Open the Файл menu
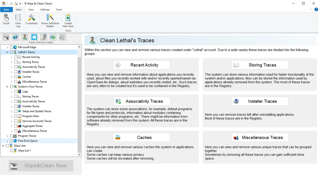 [x=6, y=10]
